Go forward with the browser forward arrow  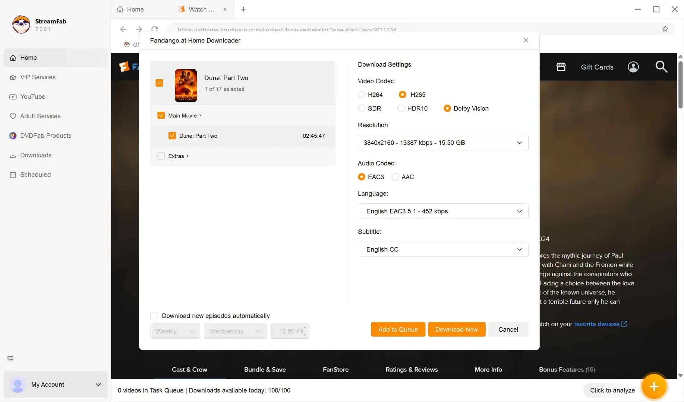139,29
